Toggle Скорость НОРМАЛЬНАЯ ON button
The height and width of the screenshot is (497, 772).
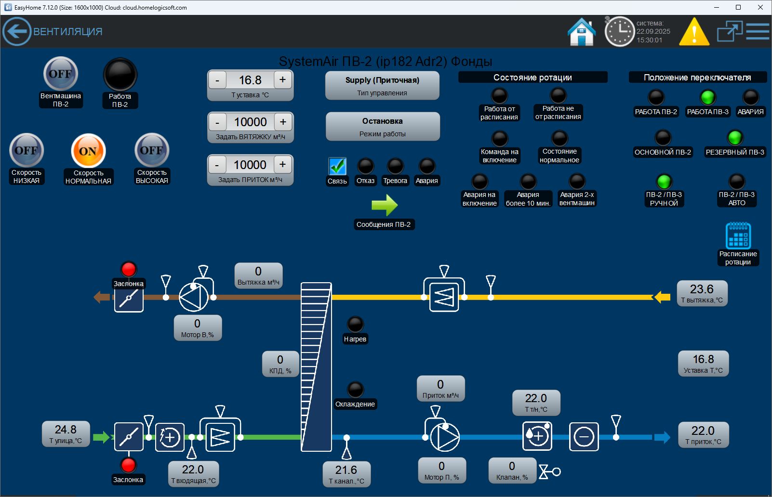pos(88,151)
